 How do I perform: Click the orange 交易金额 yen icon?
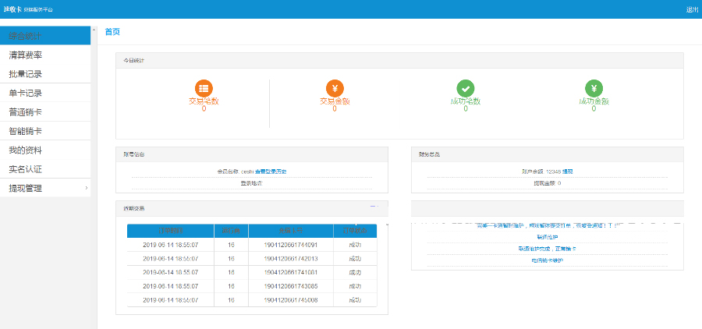tap(335, 88)
